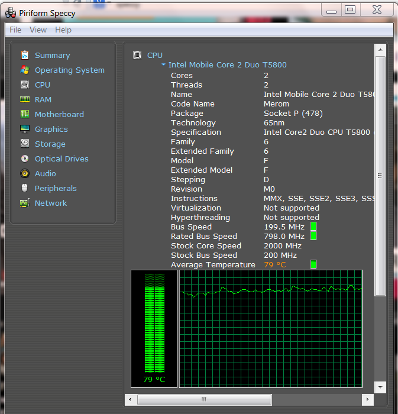Click the green 79 °C reading under the gauge
Viewport: 398px width, 414px height.
[x=154, y=380]
